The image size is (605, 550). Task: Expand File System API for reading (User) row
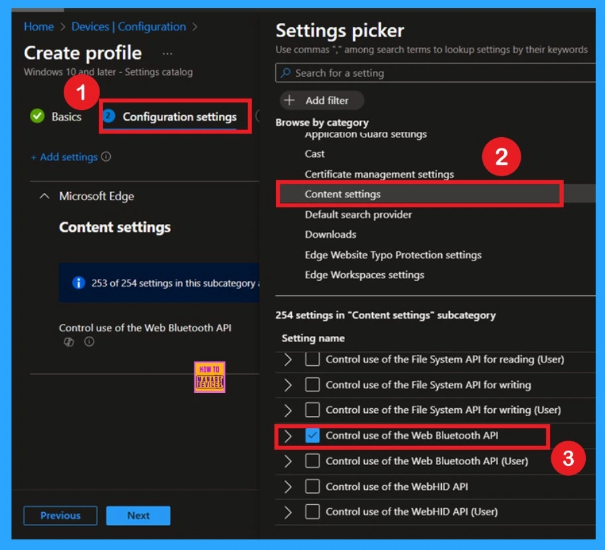pyautogui.click(x=288, y=359)
